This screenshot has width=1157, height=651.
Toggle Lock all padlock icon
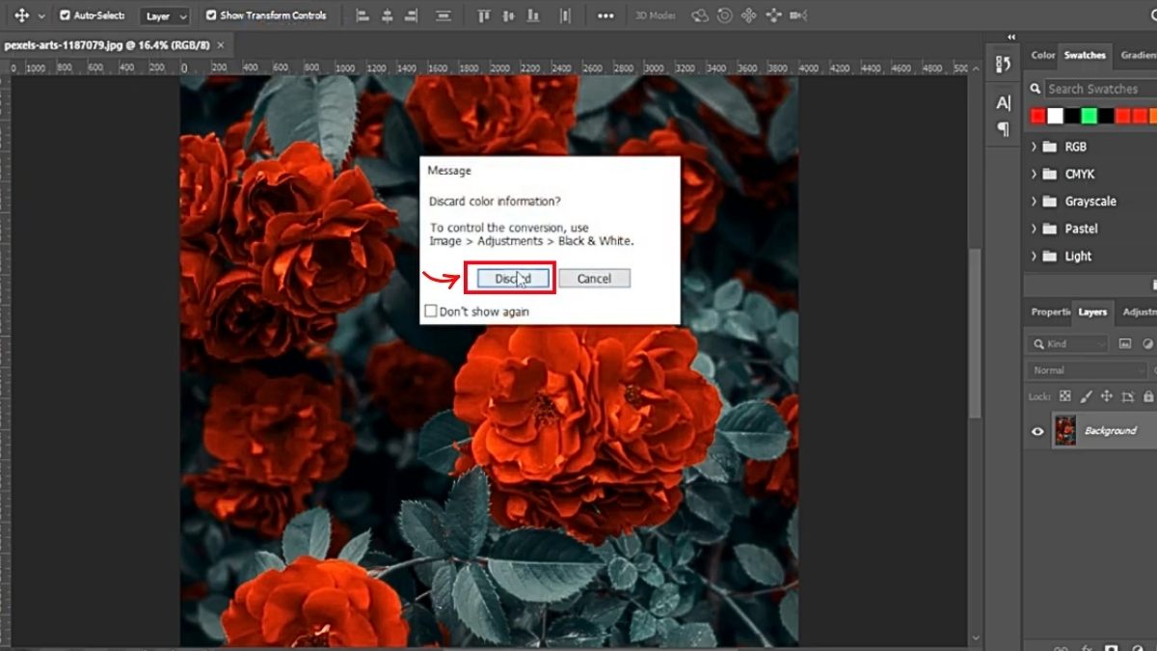1147,396
